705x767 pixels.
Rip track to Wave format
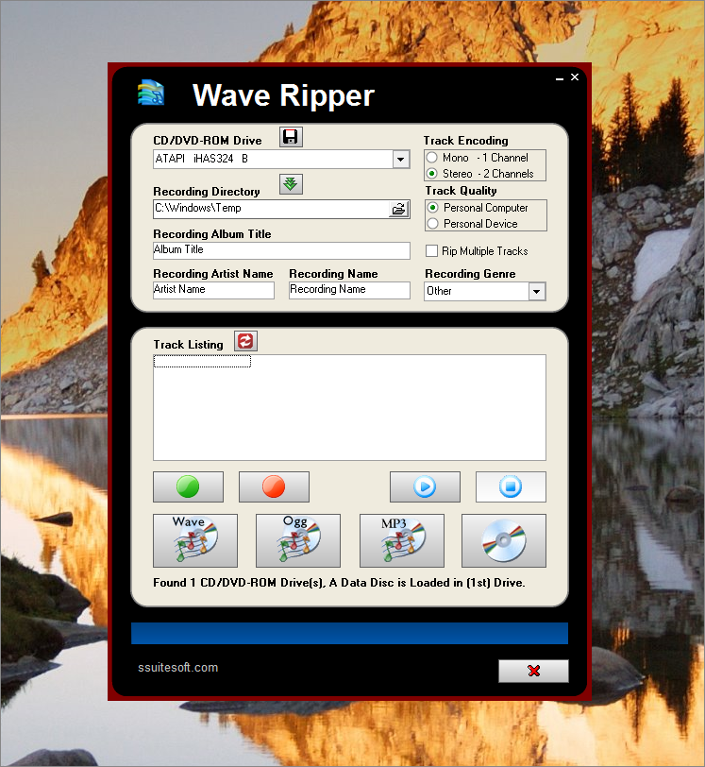(x=195, y=540)
